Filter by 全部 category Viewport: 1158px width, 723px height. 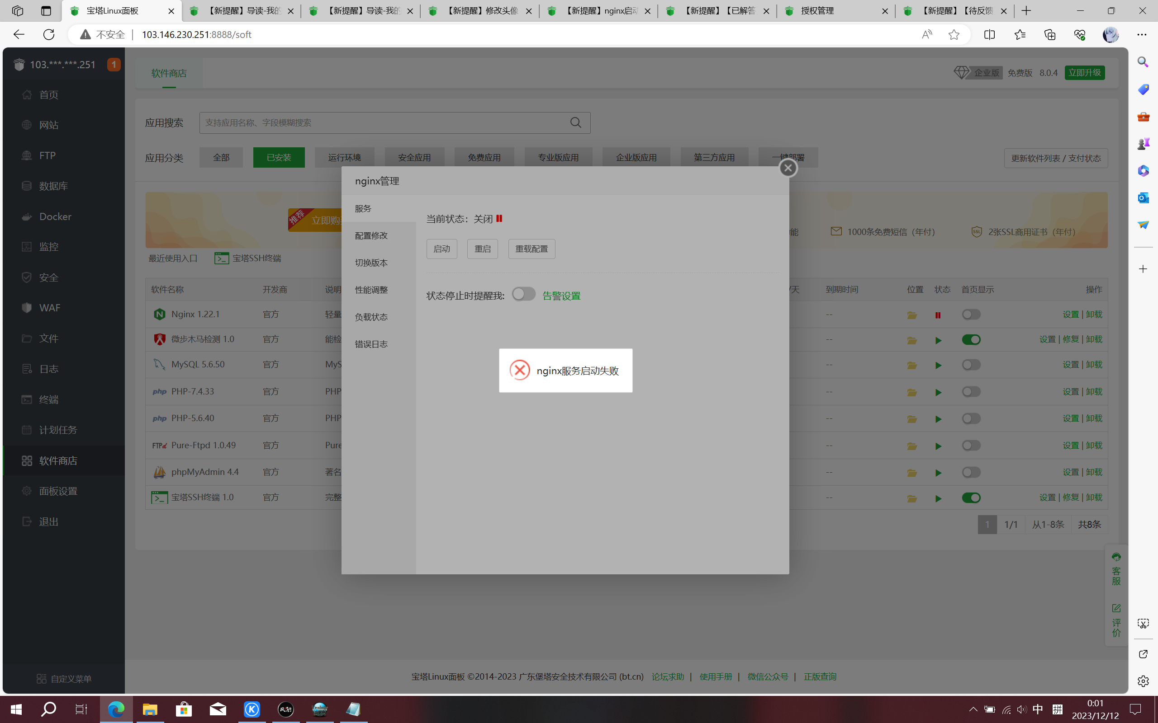tap(221, 157)
